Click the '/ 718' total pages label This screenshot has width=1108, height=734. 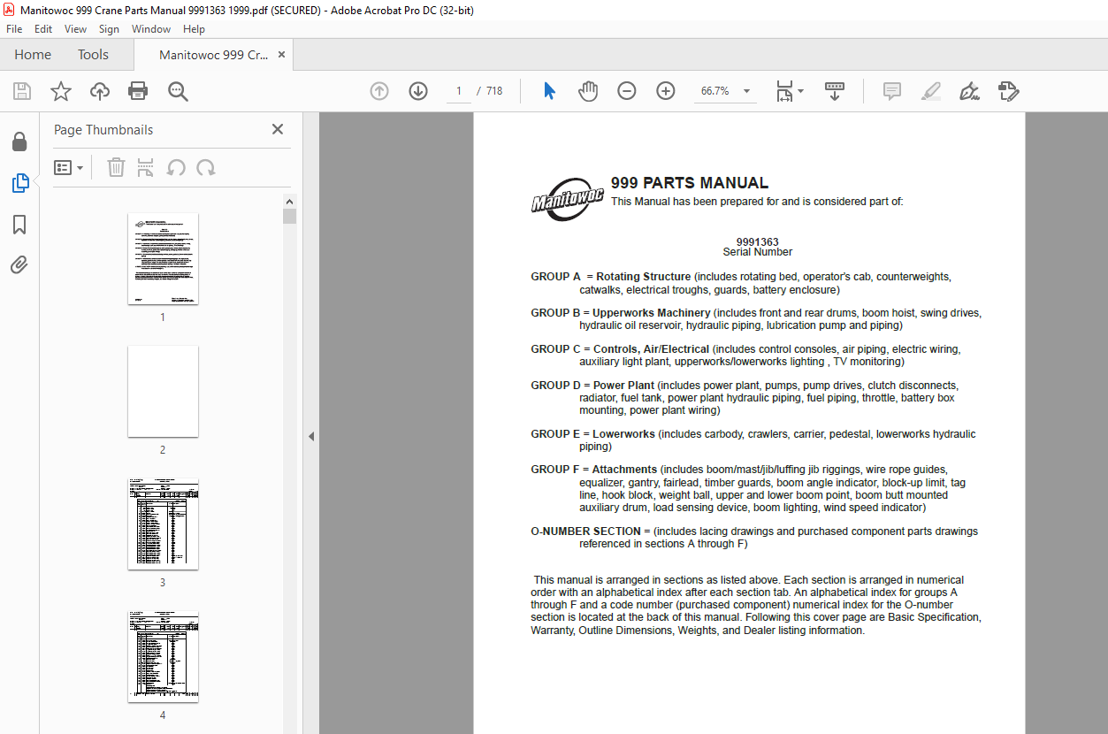point(490,91)
